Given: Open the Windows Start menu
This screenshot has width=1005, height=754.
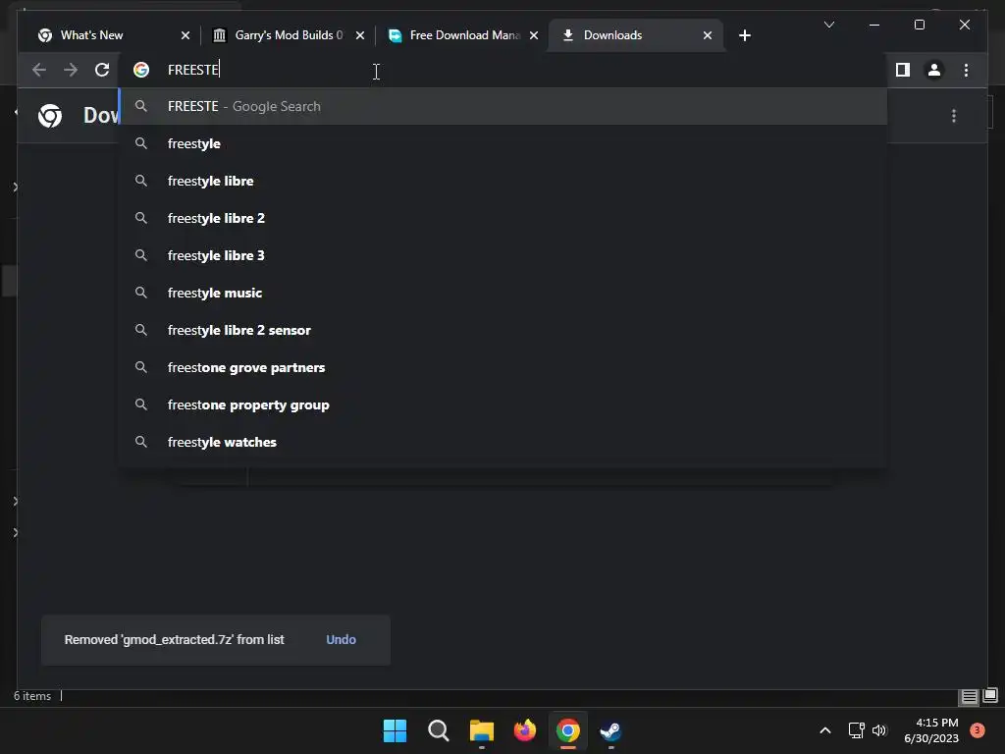Looking at the screenshot, I should pos(395,730).
